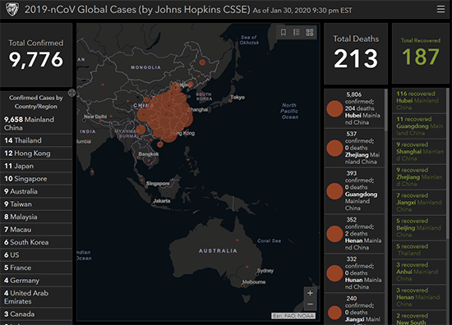Select 6 South Korea row

(36, 242)
